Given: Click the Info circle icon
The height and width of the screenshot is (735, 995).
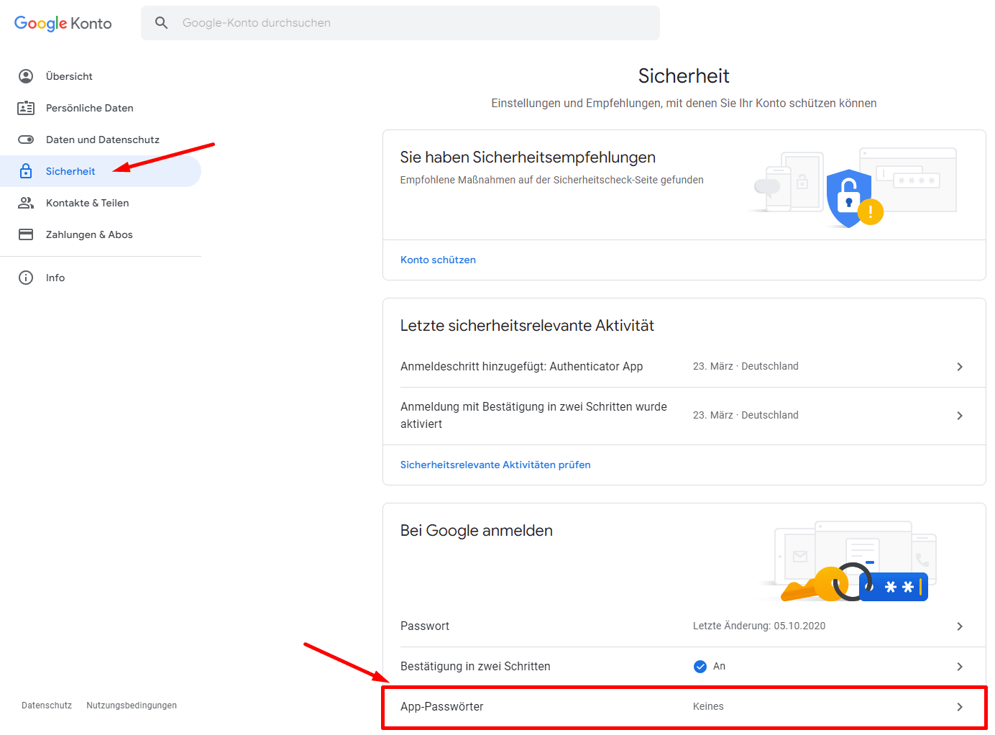Looking at the screenshot, I should click(26, 278).
